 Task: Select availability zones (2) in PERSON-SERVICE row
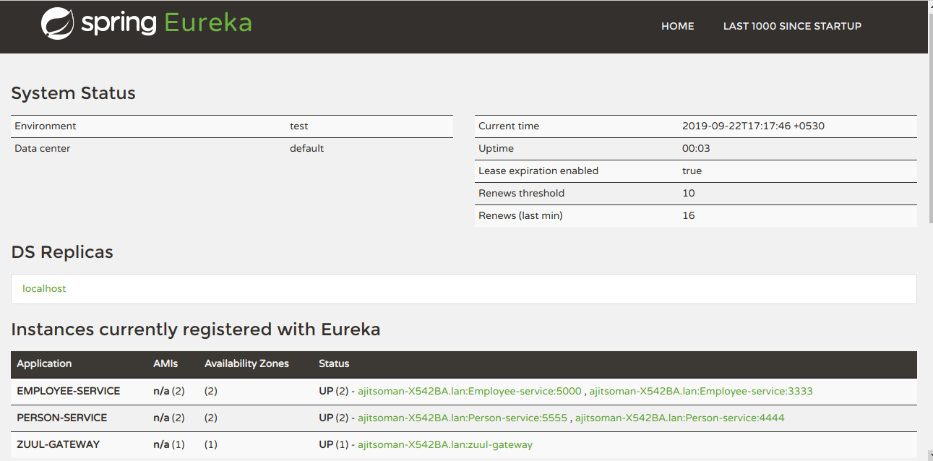tap(211, 418)
